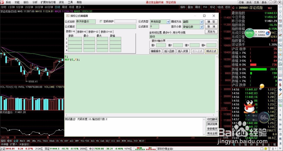Select the pencil drawing tool icon
This screenshot has width=283, height=151.
[x=280, y=94]
